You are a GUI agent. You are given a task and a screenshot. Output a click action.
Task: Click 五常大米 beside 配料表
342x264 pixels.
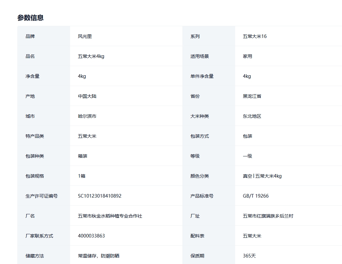252,236
